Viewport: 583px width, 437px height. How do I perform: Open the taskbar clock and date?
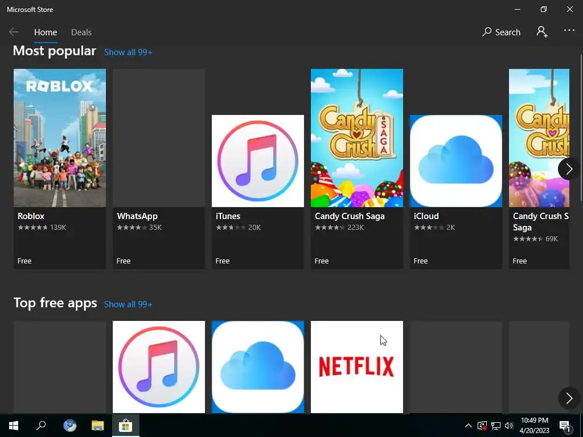[534, 426]
